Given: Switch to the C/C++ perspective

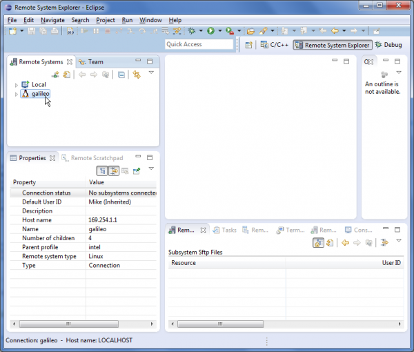Looking at the screenshot, I should (x=274, y=45).
